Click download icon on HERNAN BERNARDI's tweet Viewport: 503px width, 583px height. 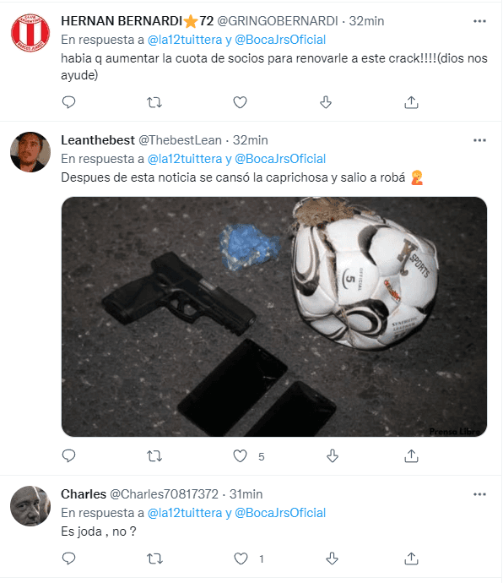(x=326, y=102)
